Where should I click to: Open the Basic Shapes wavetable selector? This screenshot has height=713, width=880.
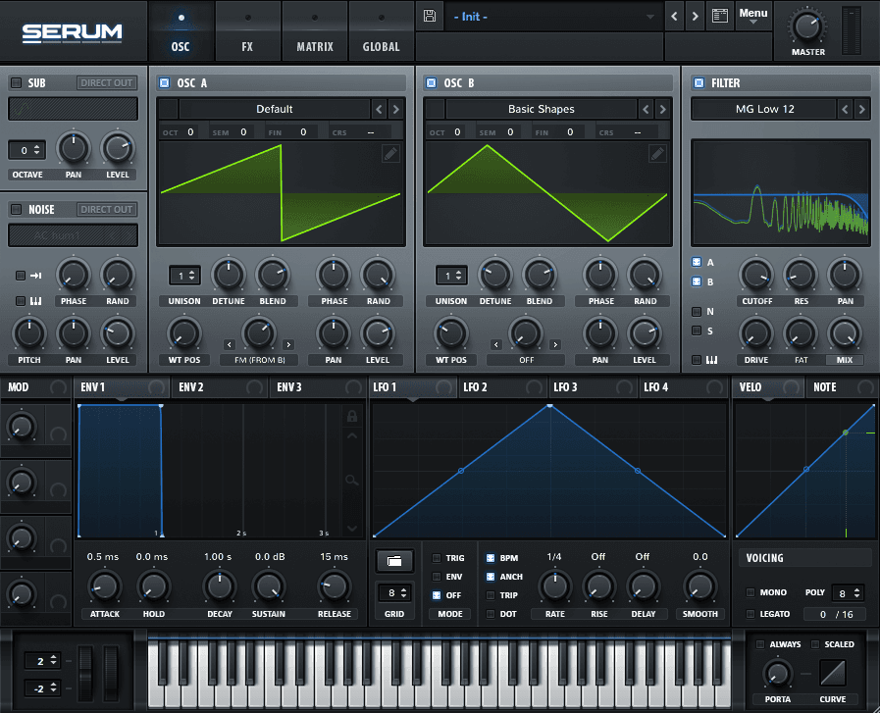click(x=541, y=109)
